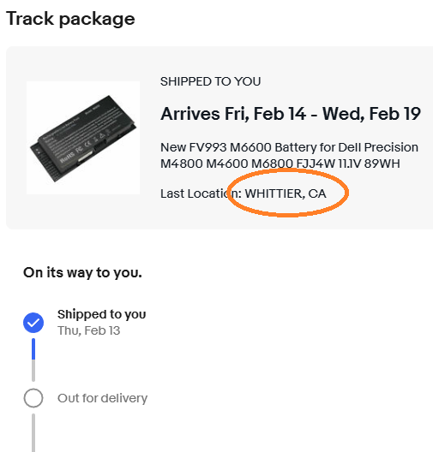Viewport: 433px width, 452px height.
Task: Open the battery product thumbnail image
Action: 83,138
